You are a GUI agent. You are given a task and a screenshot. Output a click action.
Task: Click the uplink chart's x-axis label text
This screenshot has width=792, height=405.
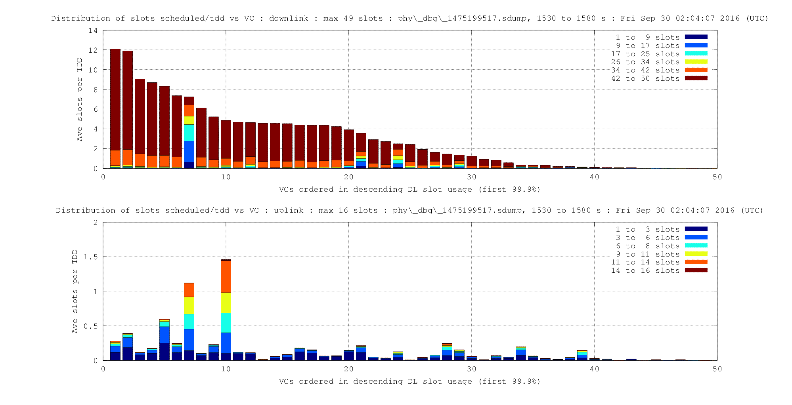[x=409, y=381]
